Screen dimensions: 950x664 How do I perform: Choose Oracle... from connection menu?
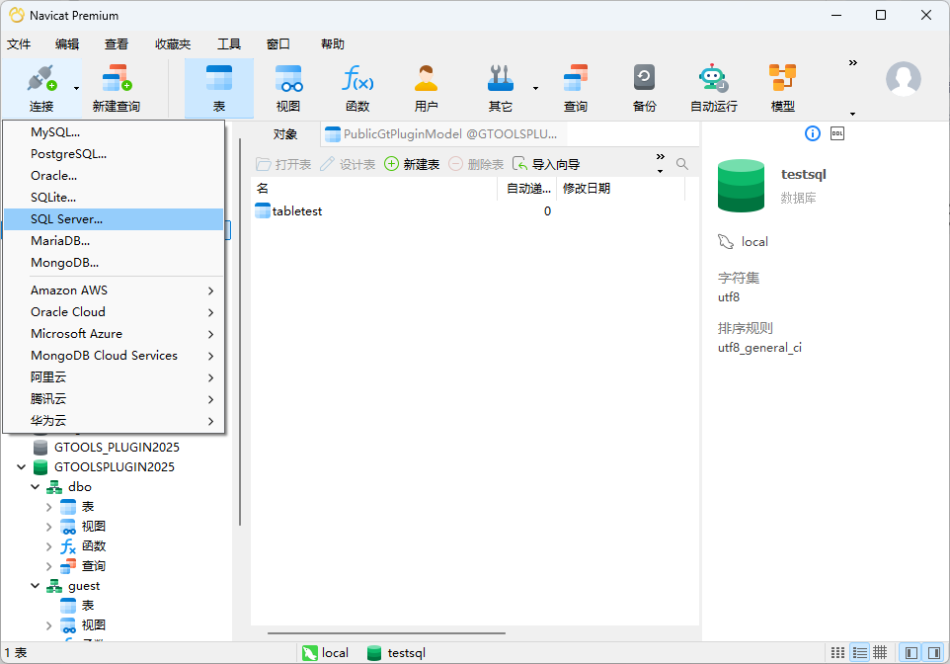pyautogui.click(x=114, y=176)
